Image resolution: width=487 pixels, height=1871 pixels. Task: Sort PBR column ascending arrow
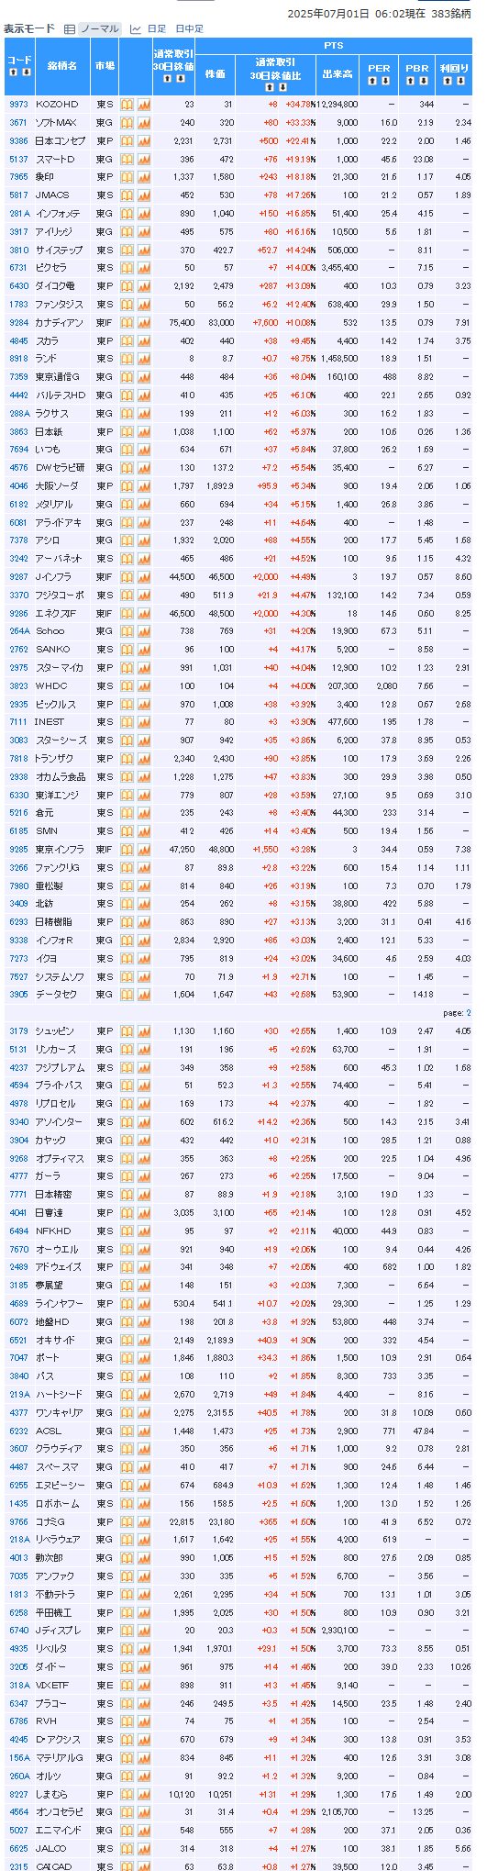click(411, 81)
